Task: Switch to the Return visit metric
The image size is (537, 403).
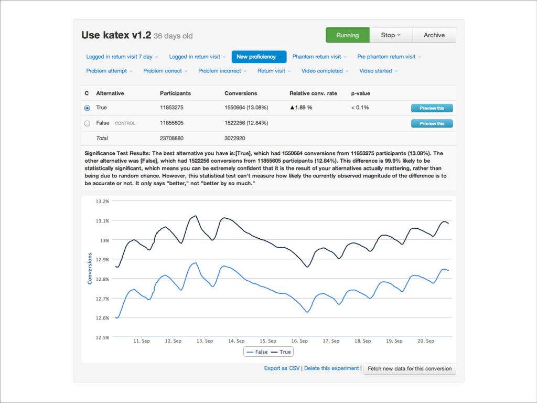Action: click(x=274, y=71)
